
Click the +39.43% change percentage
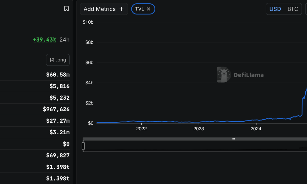click(45, 40)
